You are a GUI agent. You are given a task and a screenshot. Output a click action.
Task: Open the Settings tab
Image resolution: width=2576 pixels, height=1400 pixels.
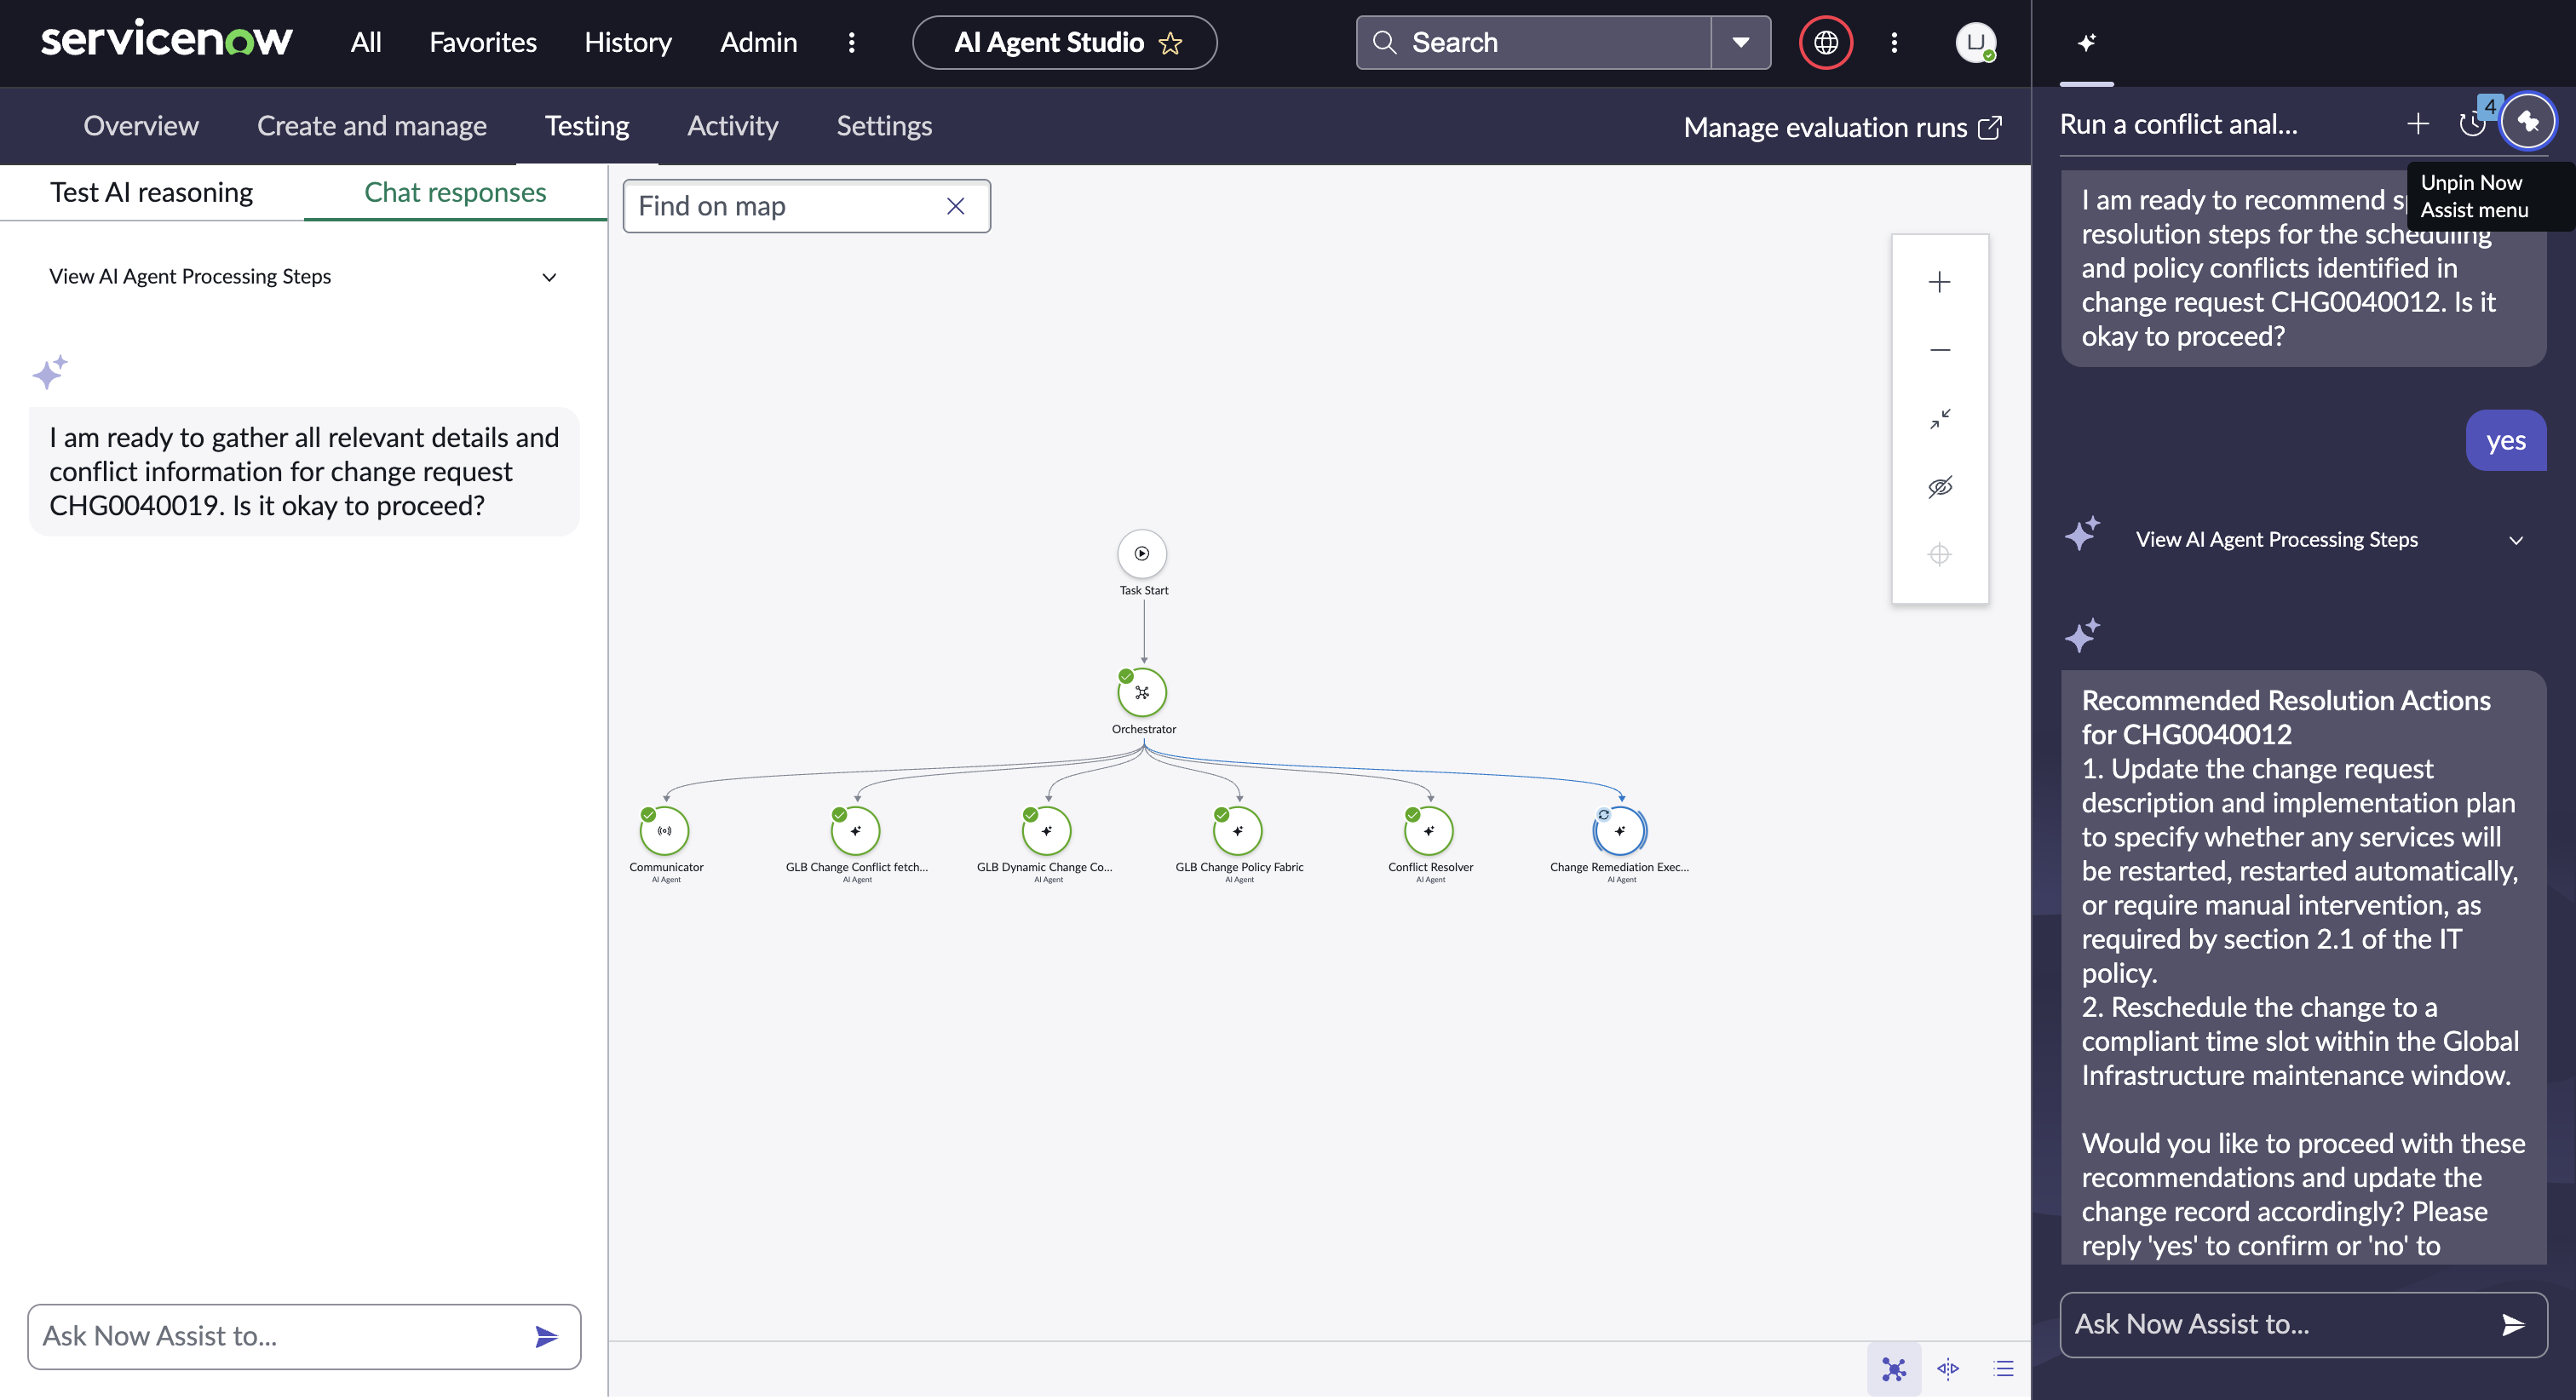coord(884,126)
